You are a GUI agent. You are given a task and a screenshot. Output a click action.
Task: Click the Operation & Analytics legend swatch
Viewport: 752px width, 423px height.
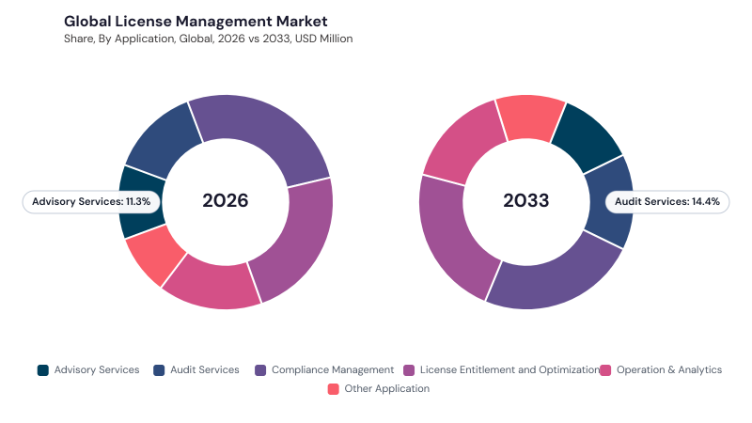click(x=605, y=370)
